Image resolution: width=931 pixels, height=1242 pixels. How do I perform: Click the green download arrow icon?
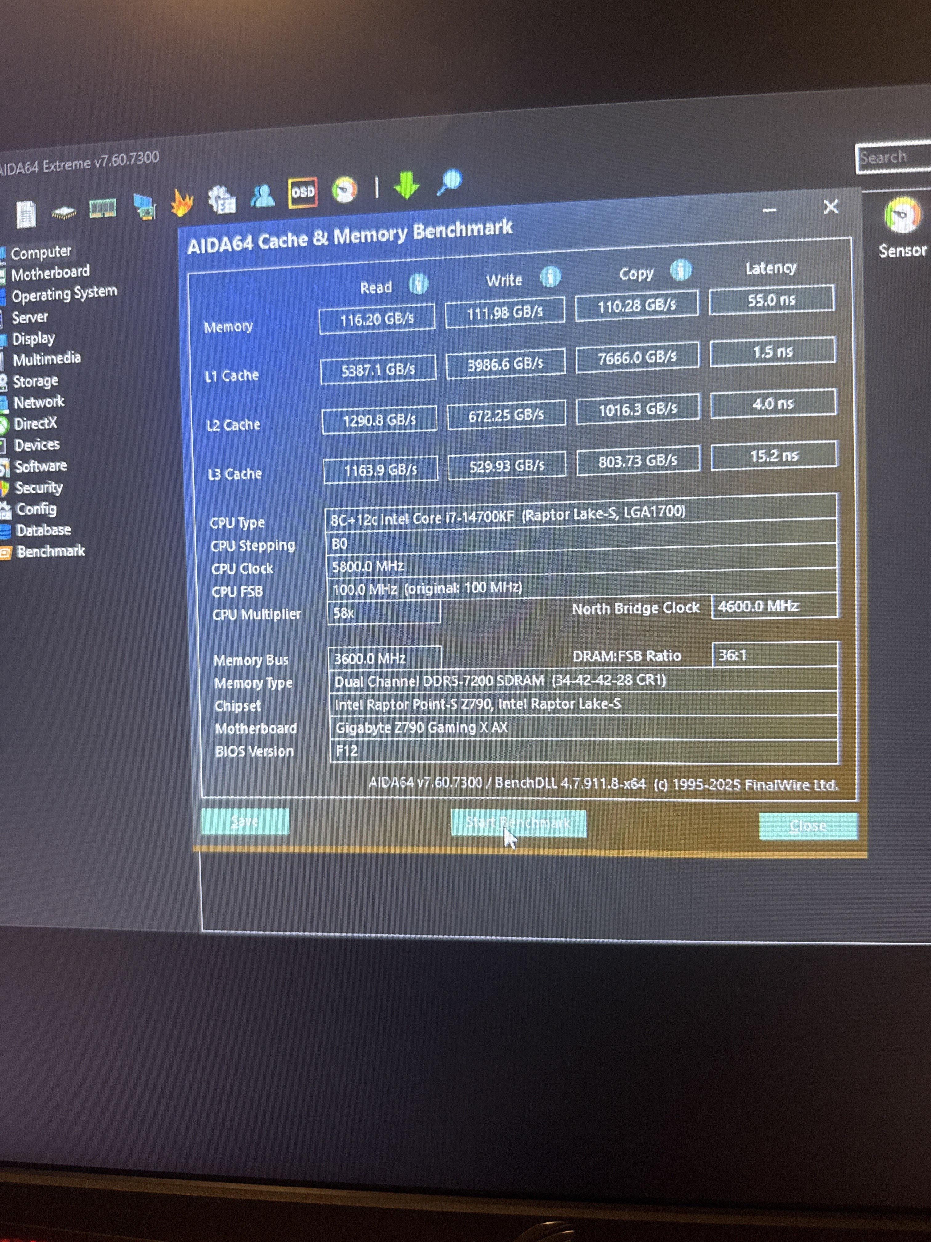click(x=406, y=185)
